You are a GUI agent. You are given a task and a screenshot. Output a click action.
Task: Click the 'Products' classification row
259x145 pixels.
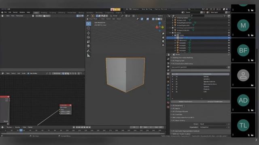tap(201, 89)
